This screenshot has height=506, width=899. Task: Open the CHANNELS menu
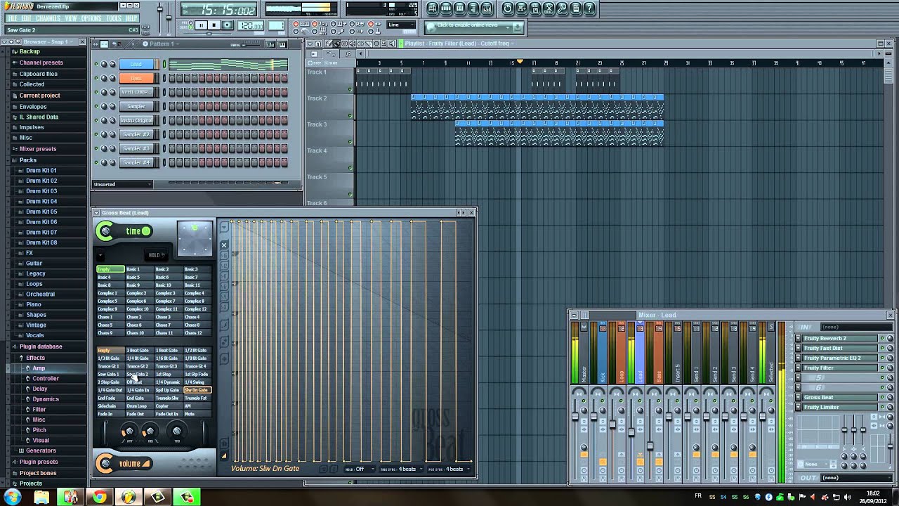point(48,18)
